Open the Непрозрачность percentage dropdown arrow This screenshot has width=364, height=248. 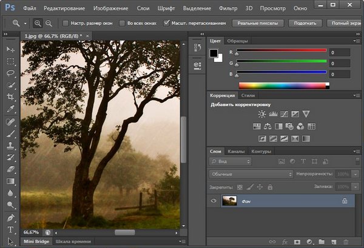(355, 174)
